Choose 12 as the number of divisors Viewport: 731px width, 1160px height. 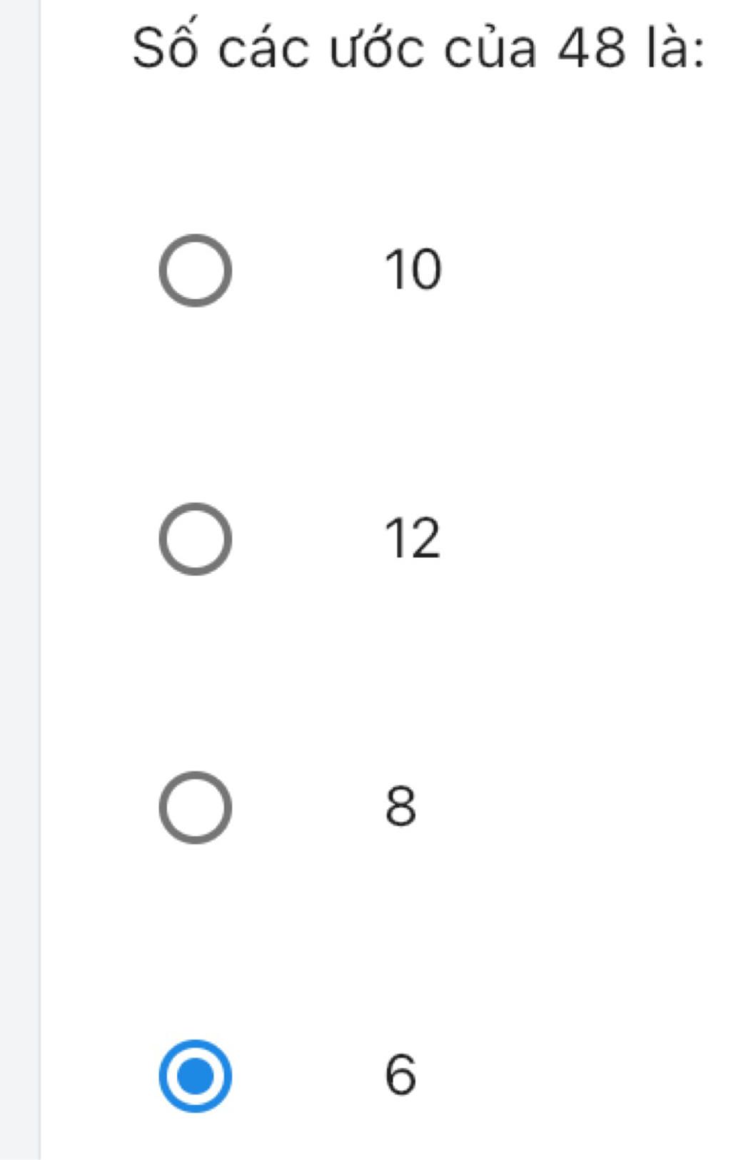(x=195, y=539)
